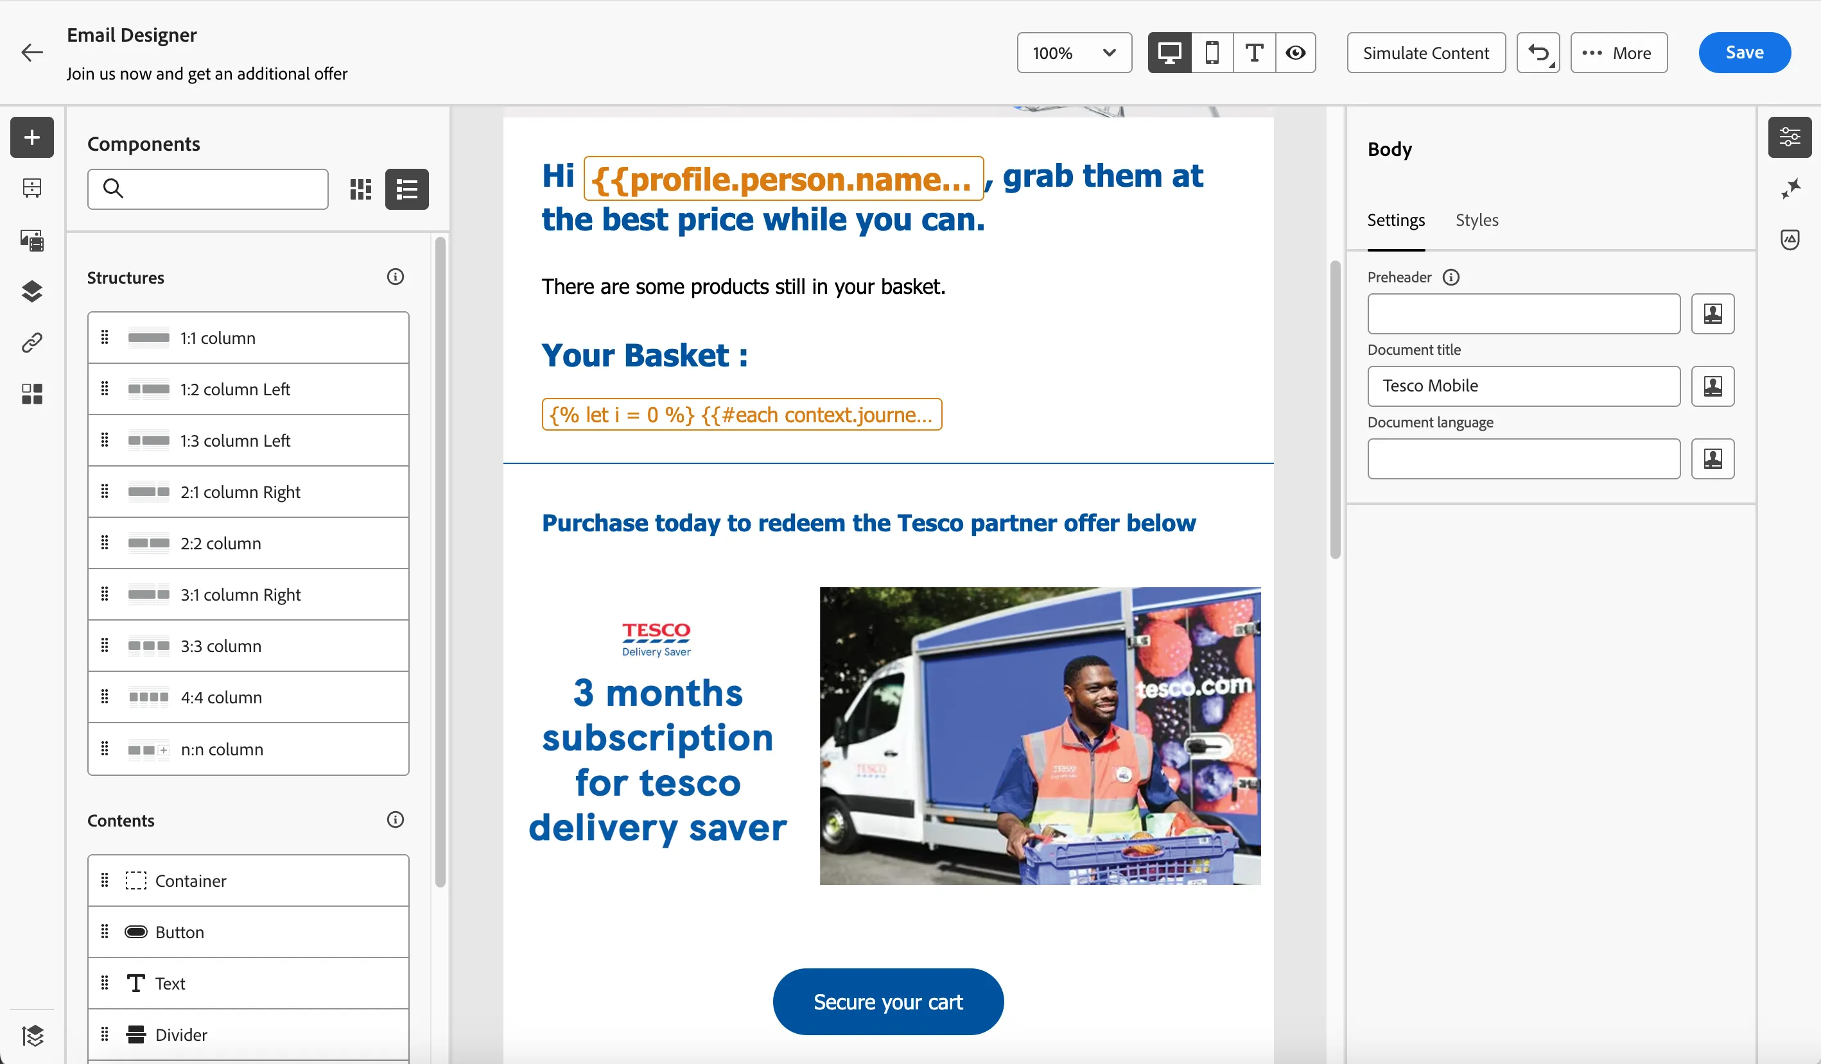Open personalization for Preheader field
The height and width of the screenshot is (1064, 1821).
pyautogui.click(x=1712, y=314)
